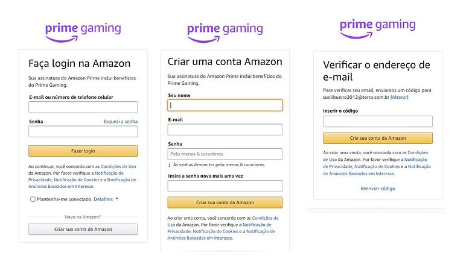Click the Prime Gaming logo above account creation form
This screenshot has height=265, width=472.
(x=225, y=33)
